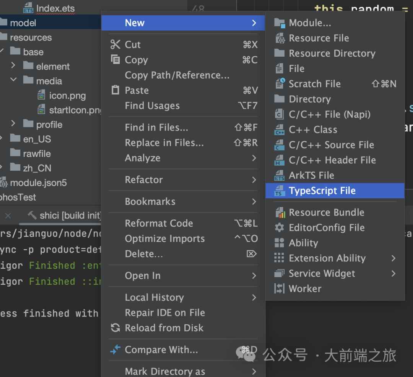Expand the element folder
The height and width of the screenshot is (377, 413).
[x=13, y=65]
